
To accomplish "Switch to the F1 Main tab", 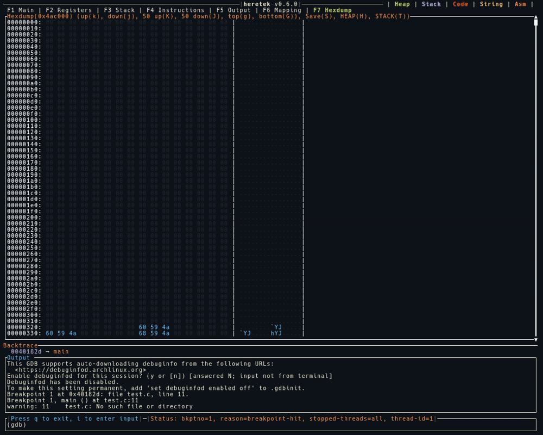I will (x=20, y=10).
